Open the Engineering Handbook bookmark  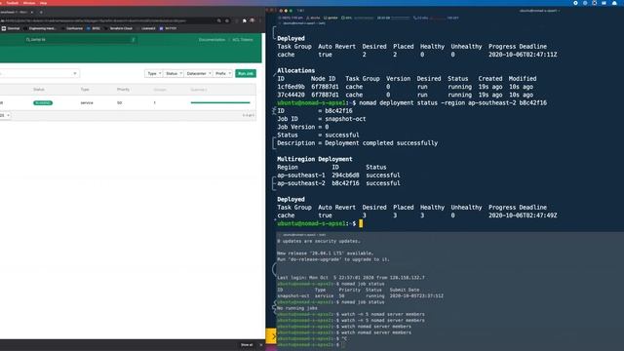pos(41,28)
